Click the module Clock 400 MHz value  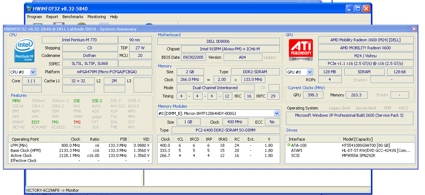coord(235,122)
